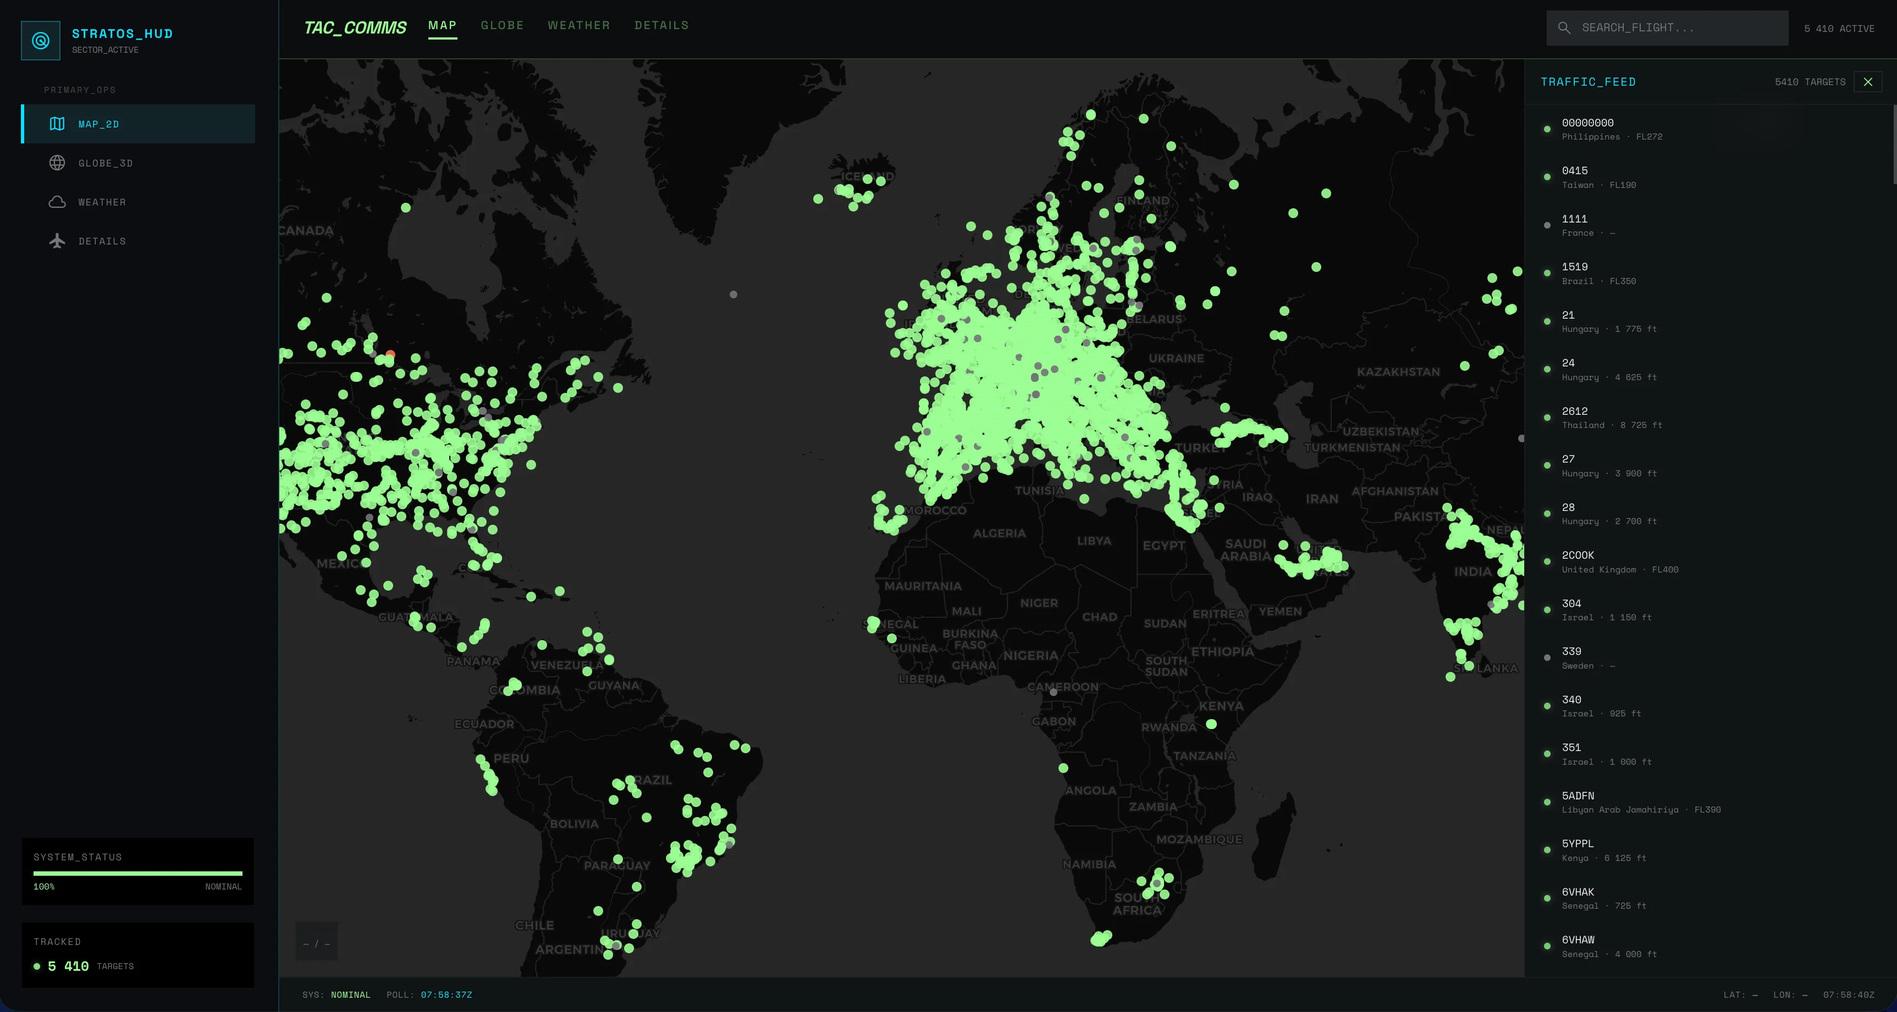Click the map zoom readout box
Image resolution: width=1897 pixels, height=1012 pixels.
317,941
